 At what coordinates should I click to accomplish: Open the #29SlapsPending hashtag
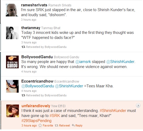coord(37,121)
